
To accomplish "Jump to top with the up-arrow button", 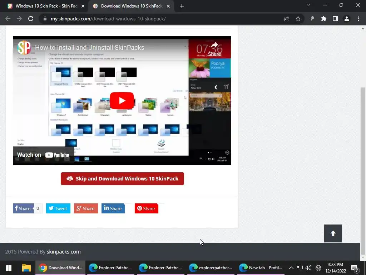I will [333, 233].
